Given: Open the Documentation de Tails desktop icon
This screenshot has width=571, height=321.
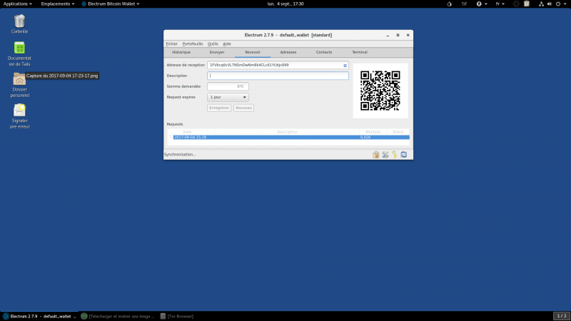Looking at the screenshot, I should point(20,49).
